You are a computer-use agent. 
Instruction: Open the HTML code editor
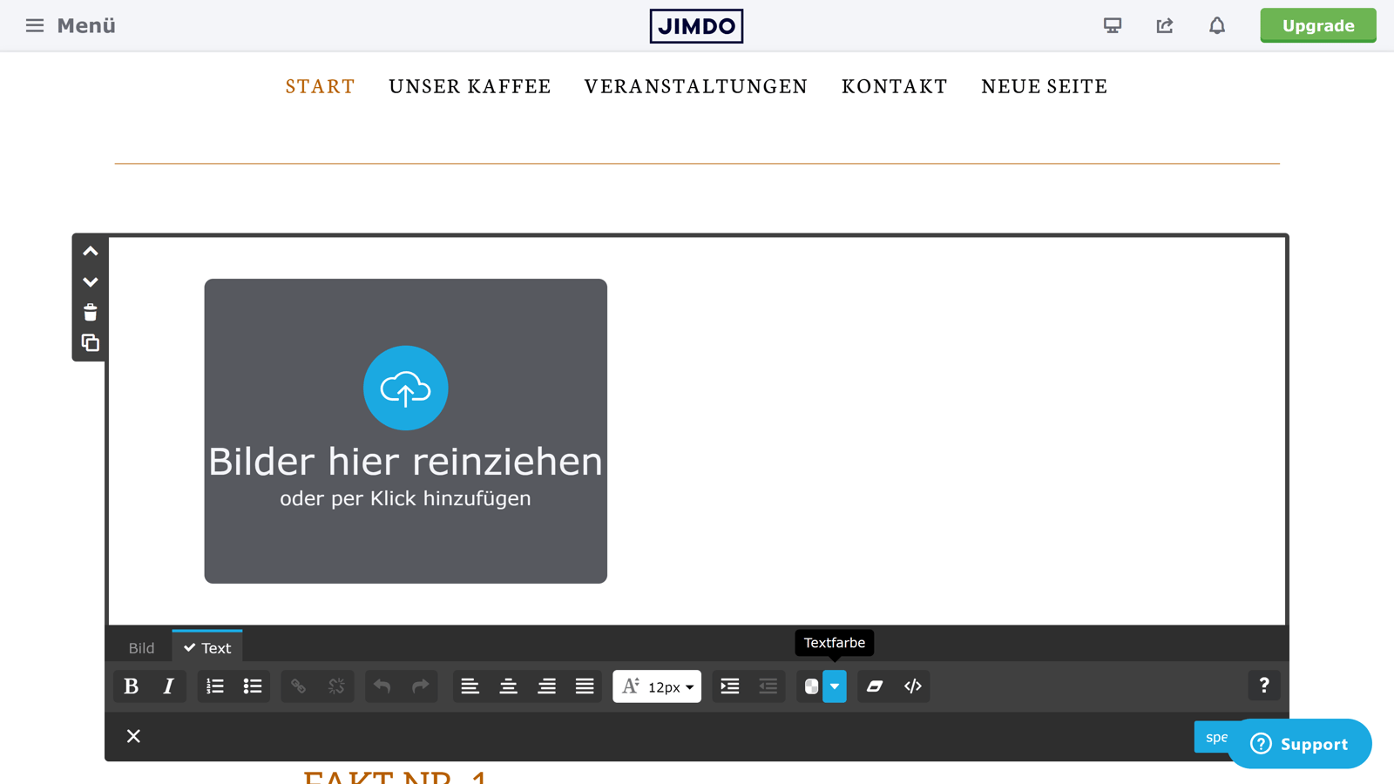(x=912, y=686)
